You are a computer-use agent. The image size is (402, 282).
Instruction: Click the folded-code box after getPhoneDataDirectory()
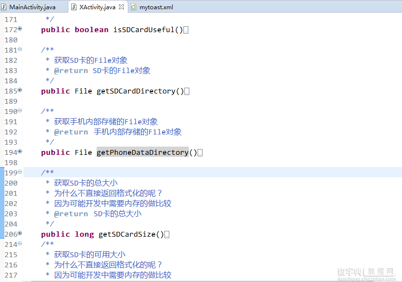coord(200,153)
